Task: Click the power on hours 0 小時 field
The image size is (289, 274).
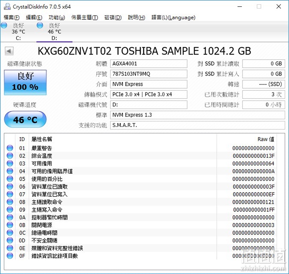Action: point(264,105)
